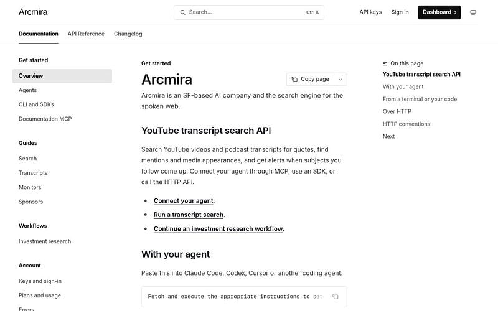This screenshot has height=311, width=498.
Task: Open the Copy page dropdown chevron
Action: 340,80
